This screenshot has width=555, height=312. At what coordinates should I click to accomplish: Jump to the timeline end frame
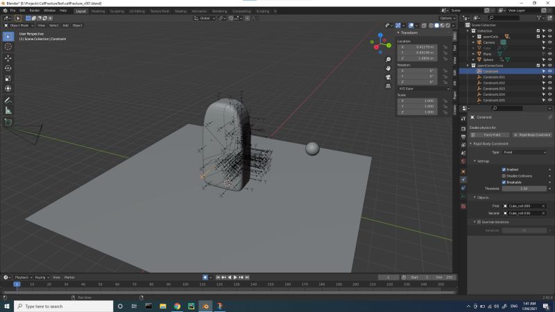point(247,277)
